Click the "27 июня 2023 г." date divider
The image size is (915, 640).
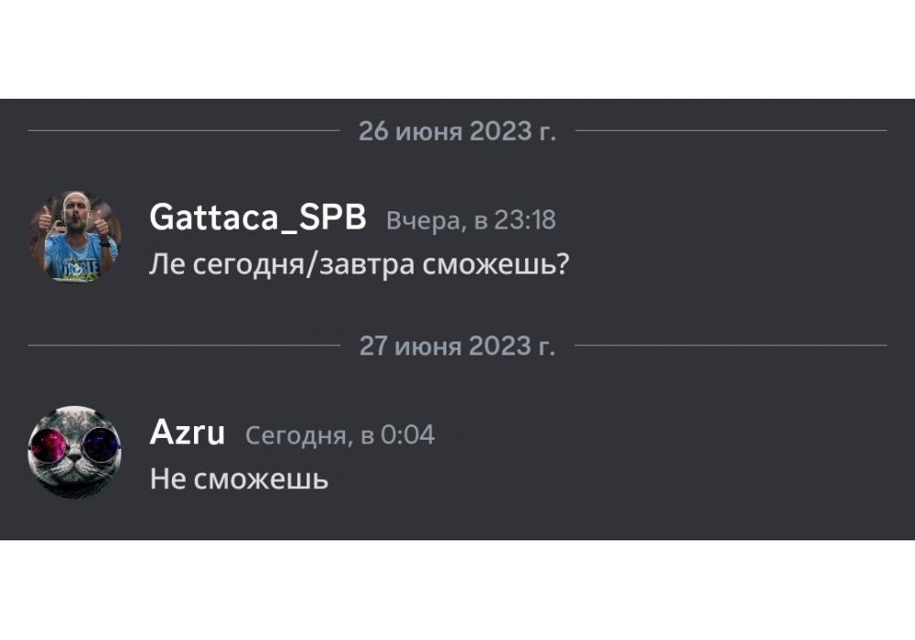pos(457,346)
